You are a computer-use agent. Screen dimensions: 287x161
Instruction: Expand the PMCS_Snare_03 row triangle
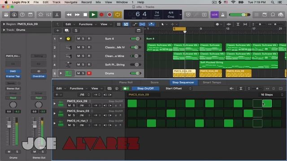(55, 113)
